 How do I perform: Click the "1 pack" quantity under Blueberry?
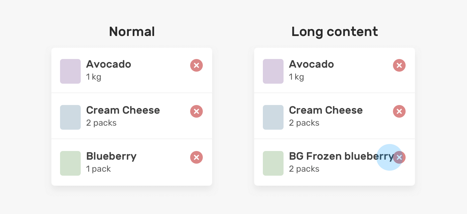click(x=98, y=169)
